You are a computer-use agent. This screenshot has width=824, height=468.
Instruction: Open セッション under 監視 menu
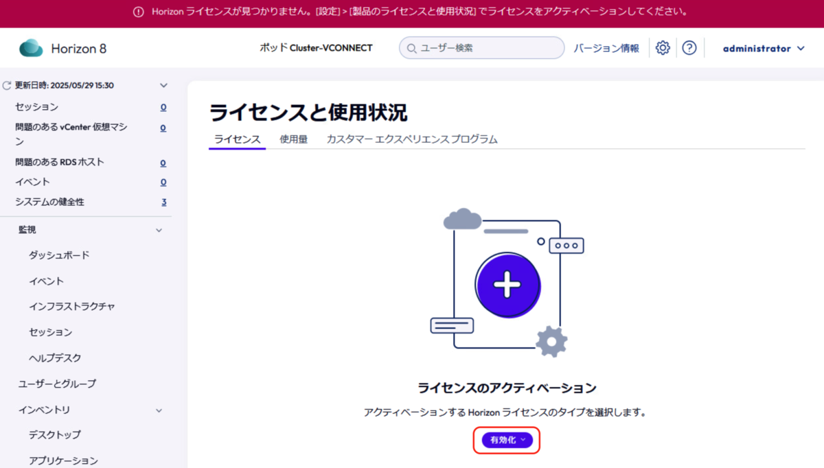pyautogui.click(x=50, y=332)
